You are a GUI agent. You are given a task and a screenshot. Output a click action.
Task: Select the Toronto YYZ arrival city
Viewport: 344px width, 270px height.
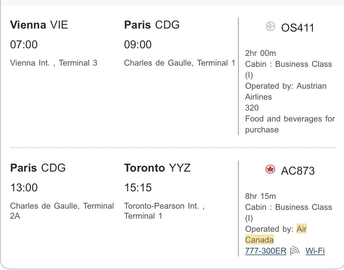point(157,168)
